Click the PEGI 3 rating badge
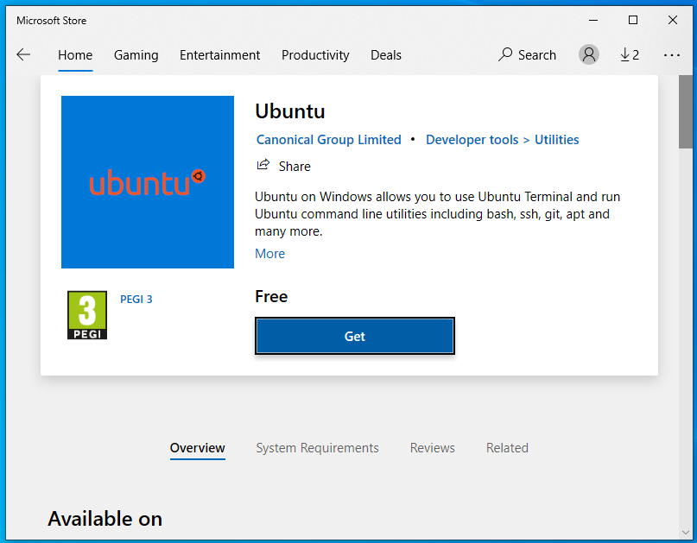 (87, 315)
